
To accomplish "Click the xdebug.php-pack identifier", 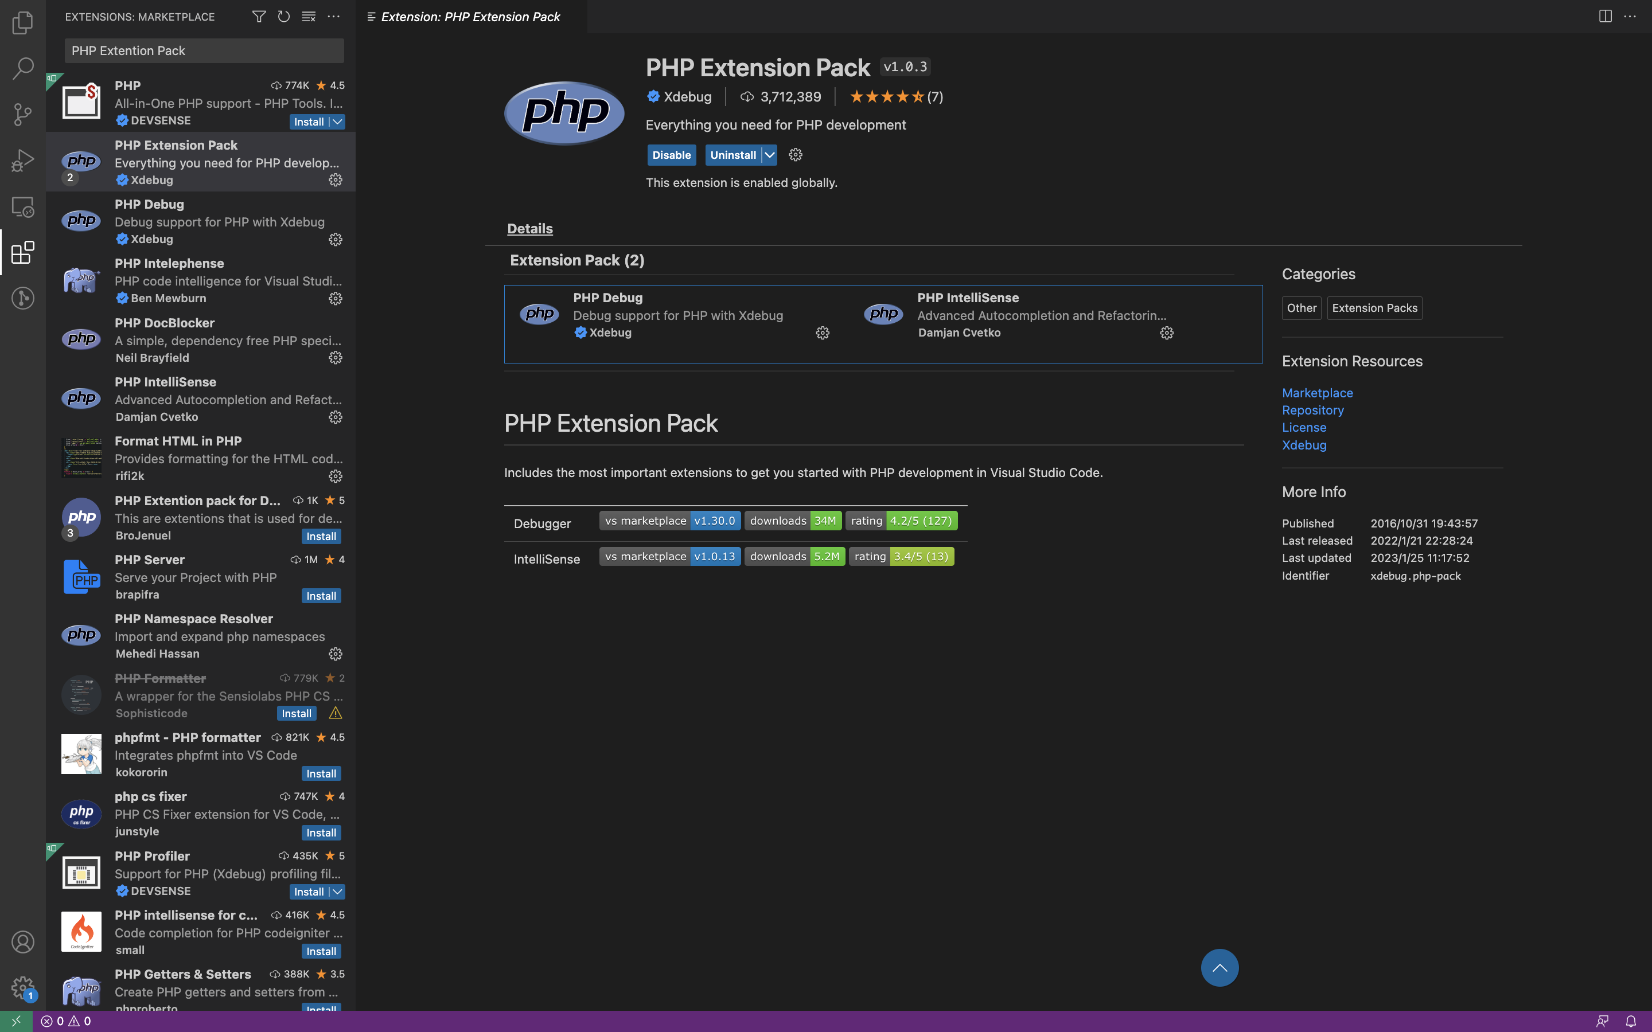I will click(x=1415, y=576).
